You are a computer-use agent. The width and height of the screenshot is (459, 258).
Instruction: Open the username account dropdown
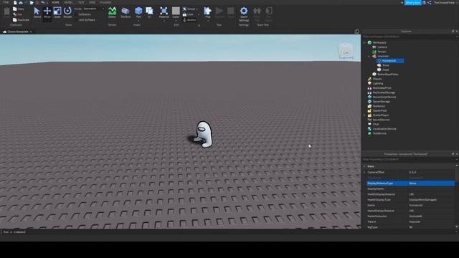point(445,2)
